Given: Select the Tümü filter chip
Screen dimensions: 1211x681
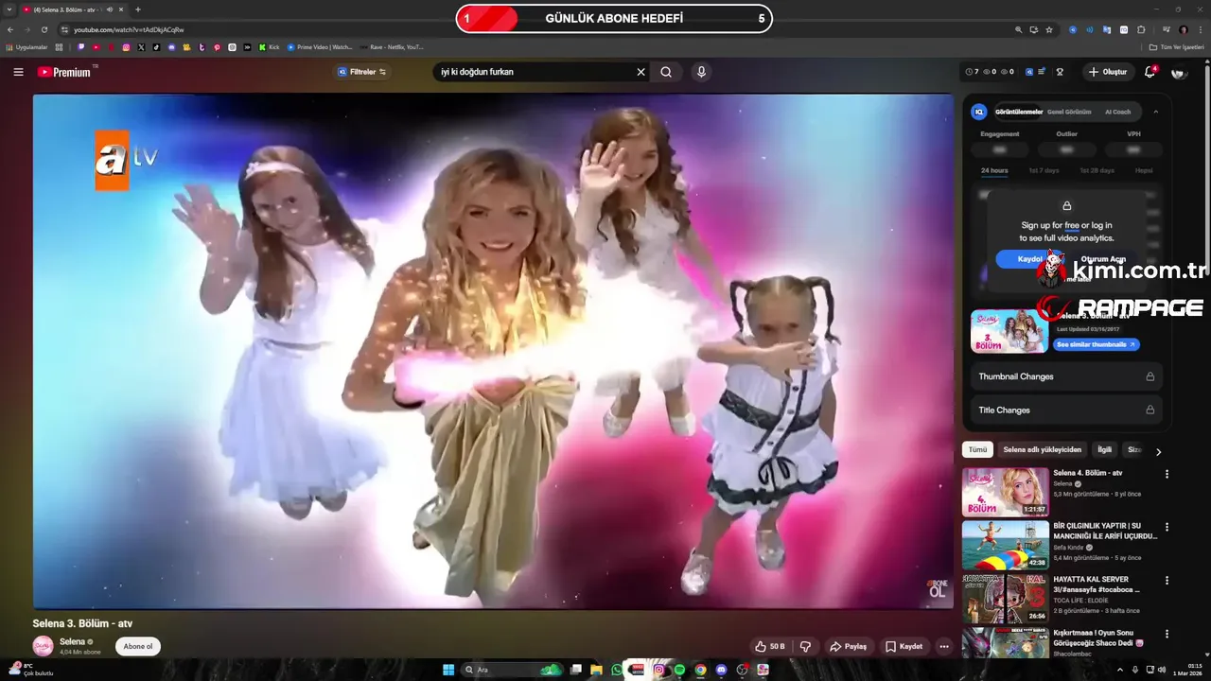Looking at the screenshot, I should tap(977, 450).
